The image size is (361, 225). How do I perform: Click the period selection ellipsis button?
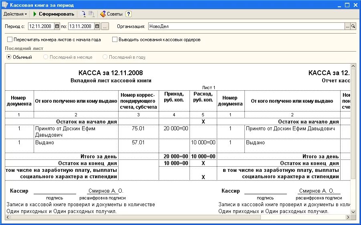click(105, 26)
